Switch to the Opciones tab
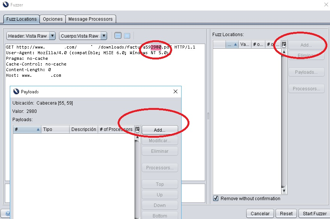330x219 pixels. tap(53, 19)
